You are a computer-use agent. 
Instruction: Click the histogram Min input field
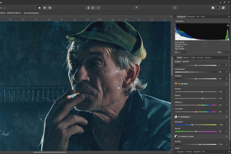click(182, 52)
